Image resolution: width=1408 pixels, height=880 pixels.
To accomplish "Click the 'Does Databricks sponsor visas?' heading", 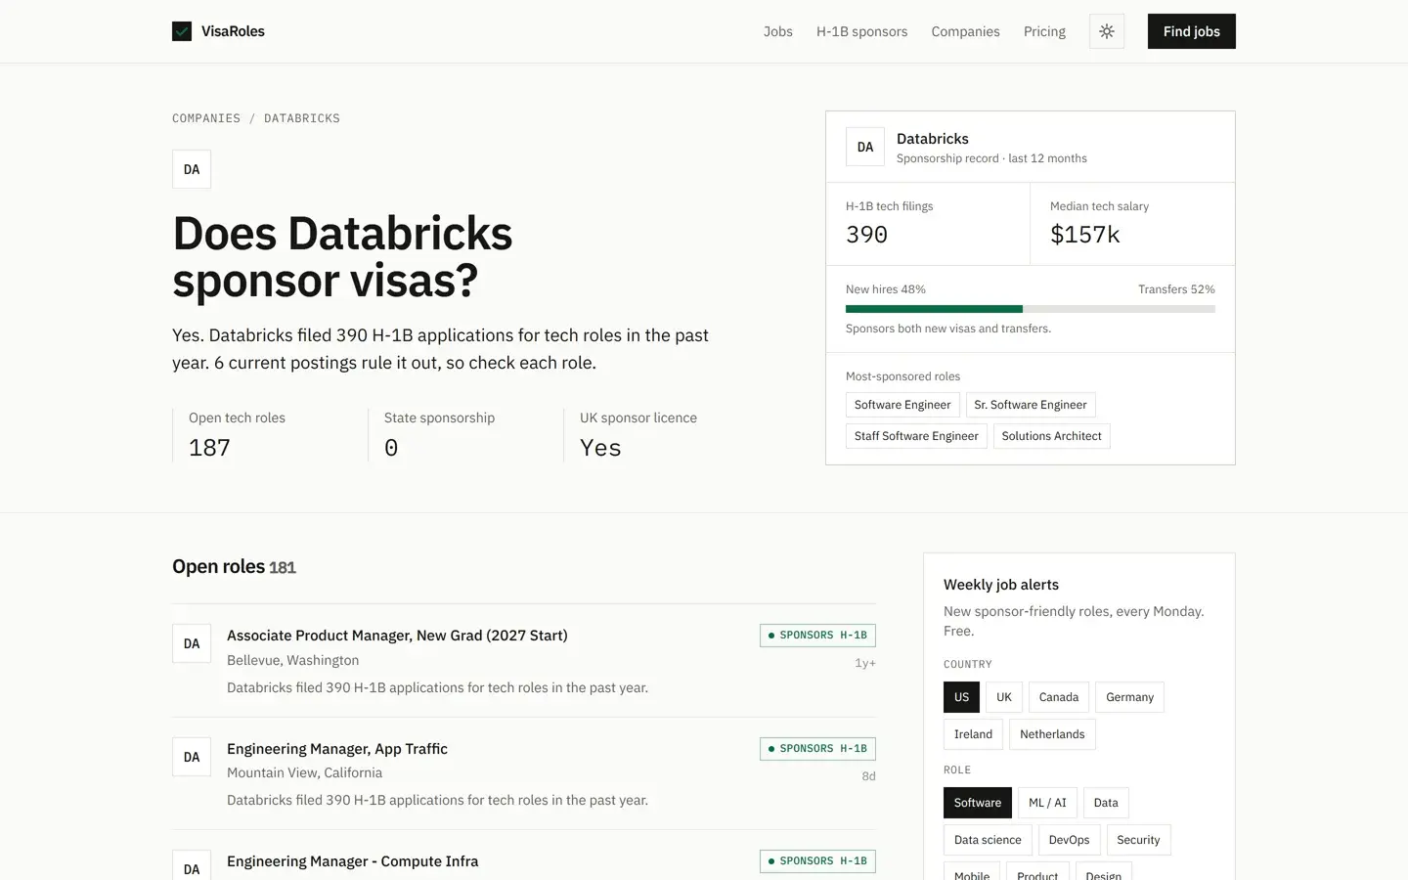I will click(342, 257).
